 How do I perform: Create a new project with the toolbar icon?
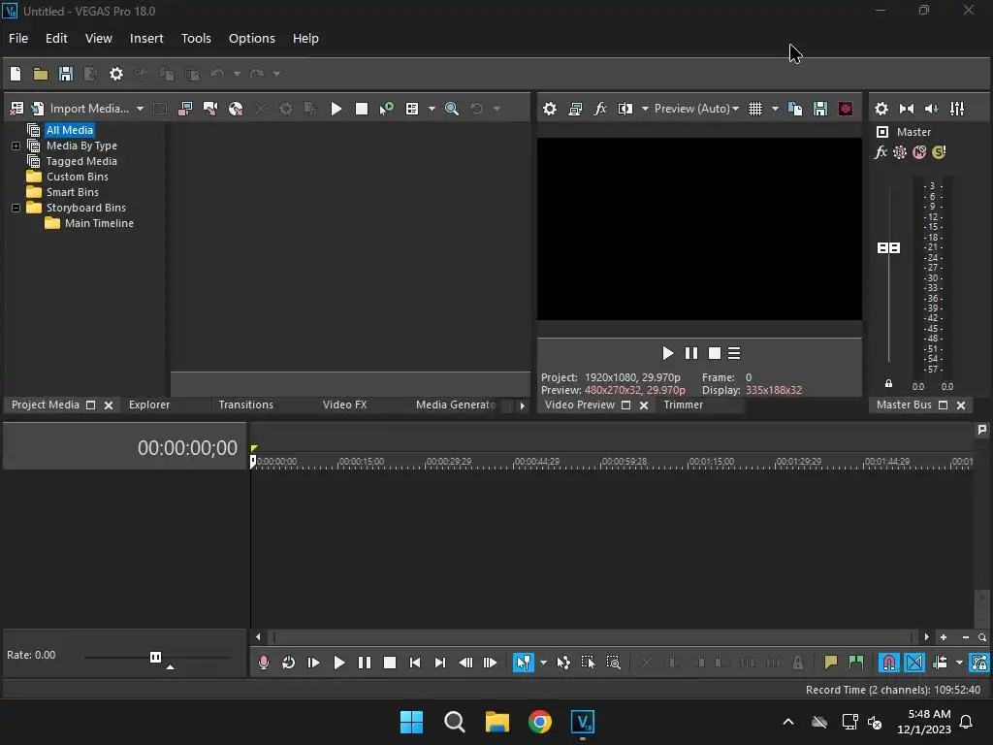(x=16, y=74)
